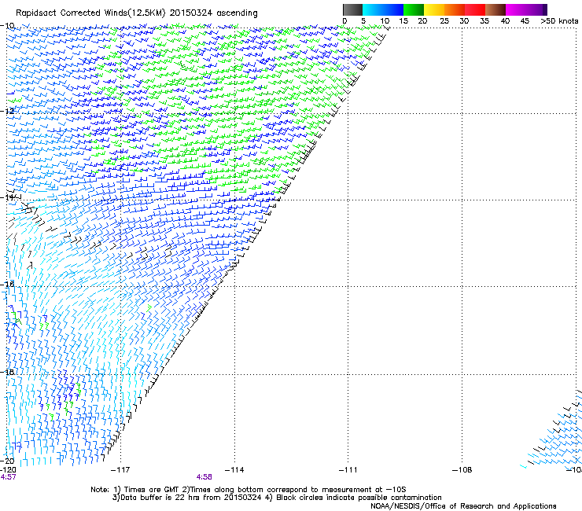The height and width of the screenshot is (511, 582).
Task: Click the 'Times are GMT' note line
Action: tap(249, 490)
